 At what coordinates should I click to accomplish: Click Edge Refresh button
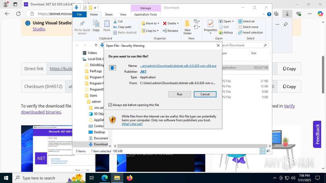click(18, 14)
